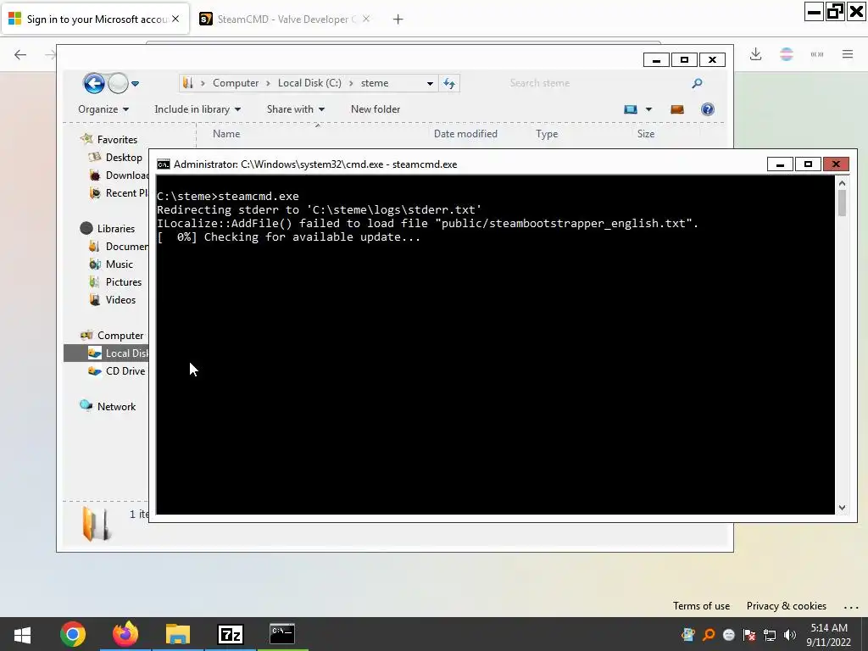868x651 pixels.
Task: Select Favorites in the navigation pane
Action: (x=117, y=140)
